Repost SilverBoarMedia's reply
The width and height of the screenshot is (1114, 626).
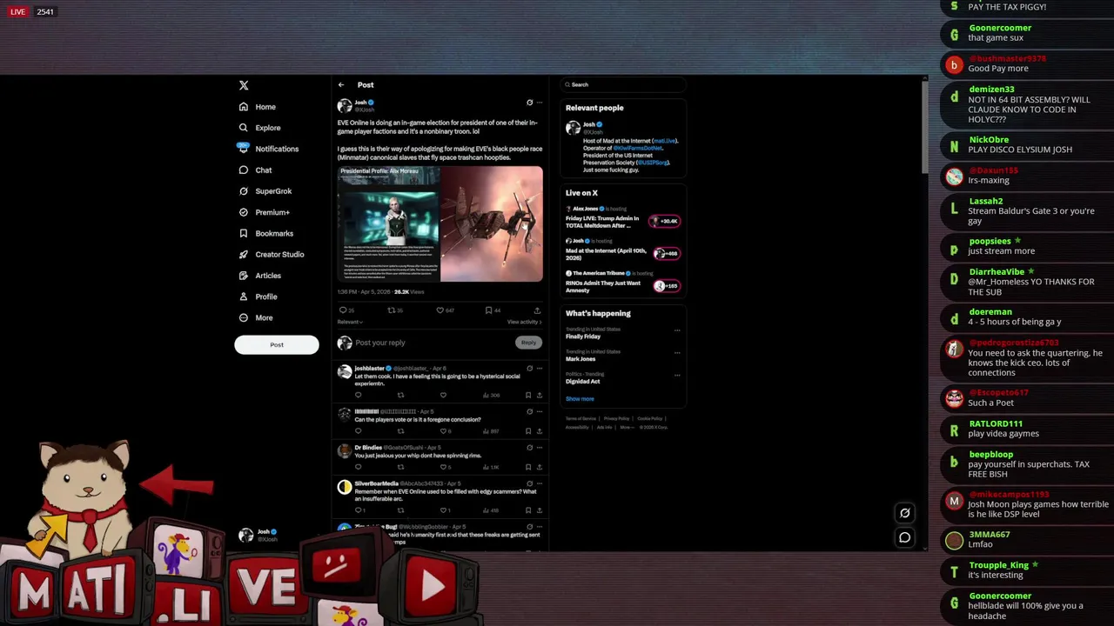click(400, 510)
